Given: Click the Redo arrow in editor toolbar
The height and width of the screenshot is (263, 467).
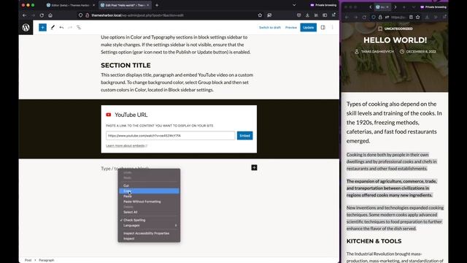Looking at the screenshot, I should 70,28.
